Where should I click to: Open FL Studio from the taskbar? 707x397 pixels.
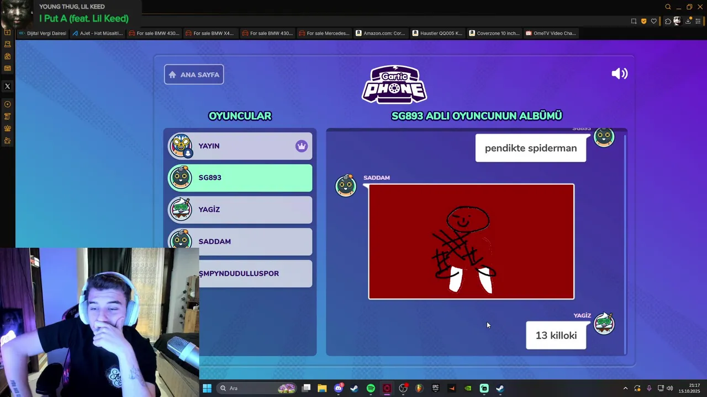(419, 388)
